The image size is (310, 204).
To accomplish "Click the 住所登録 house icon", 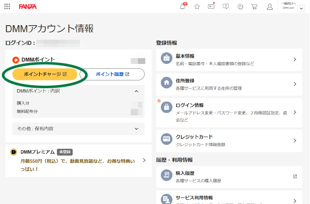I will (x=167, y=82).
